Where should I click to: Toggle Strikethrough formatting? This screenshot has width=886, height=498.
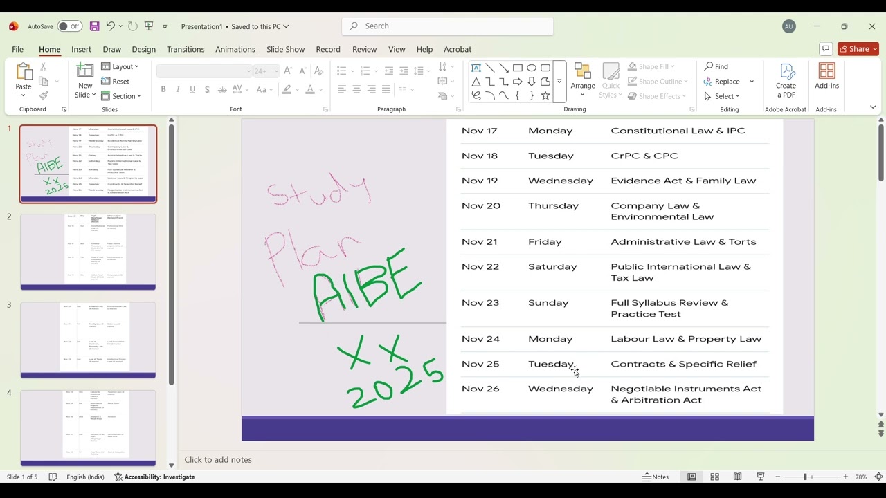[222, 89]
